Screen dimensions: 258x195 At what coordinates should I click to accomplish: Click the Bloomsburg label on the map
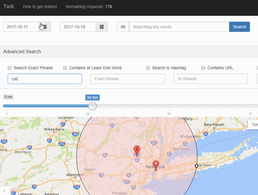tap(23, 152)
